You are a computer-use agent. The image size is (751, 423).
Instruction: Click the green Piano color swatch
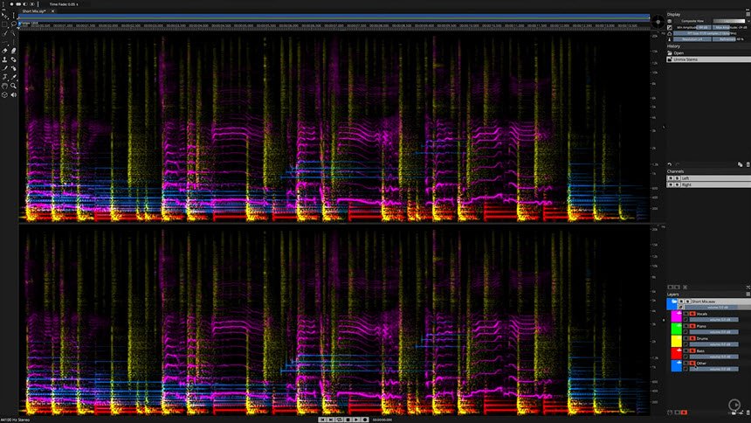coord(676,329)
